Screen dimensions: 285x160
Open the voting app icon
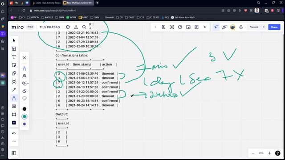pos(163,27)
